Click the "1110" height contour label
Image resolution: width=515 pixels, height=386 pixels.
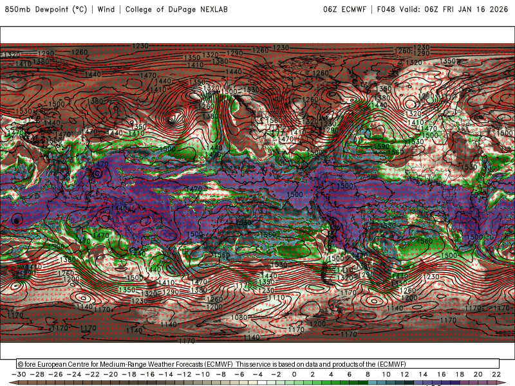click(277, 297)
